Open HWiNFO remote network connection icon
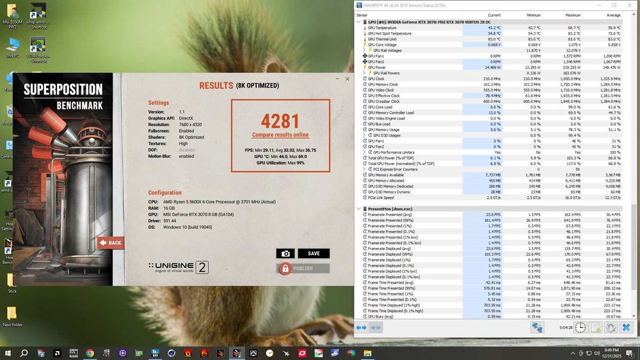 pos(537,327)
